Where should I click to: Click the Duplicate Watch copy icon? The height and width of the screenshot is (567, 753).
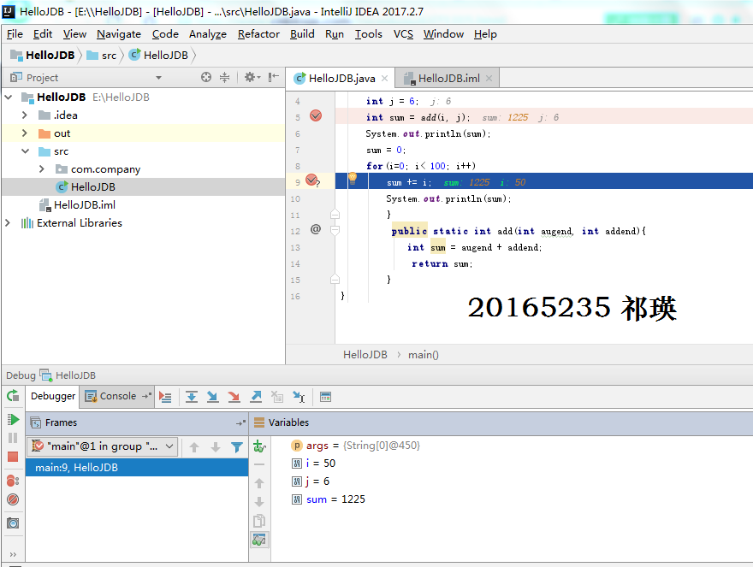[259, 521]
